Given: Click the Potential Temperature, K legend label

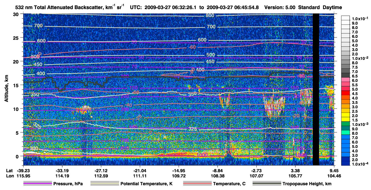Looking at the screenshot, I should tap(146, 184).
